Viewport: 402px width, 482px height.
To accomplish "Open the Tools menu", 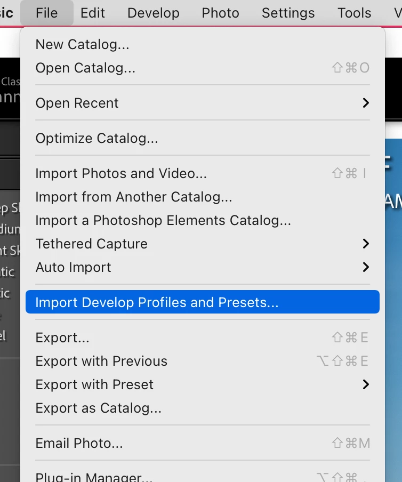I will (x=354, y=13).
